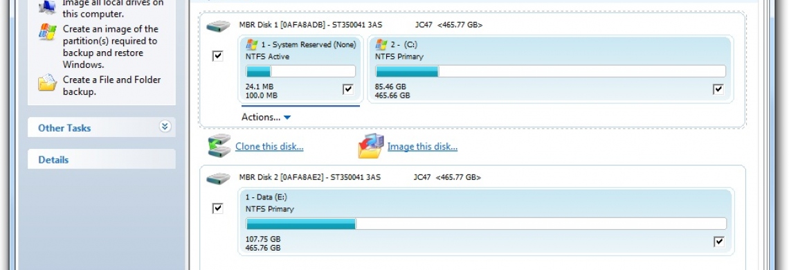Click the Windows flag icon on System Reserved partition
Image resolution: width=789 pixels, height=270 pixels.
[252, 44]
